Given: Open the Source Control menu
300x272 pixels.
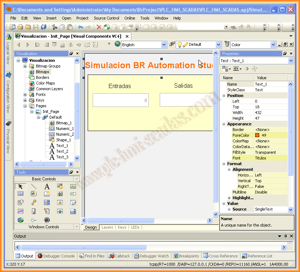Looking at the screenshot, I should 106,18.
